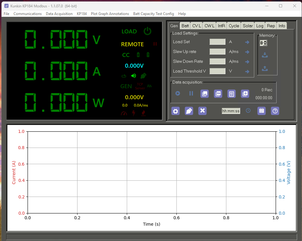Image resolution: width=302 pixels, height=241 pixels.
Task: Open the File menu
Action: click(6, 14)
